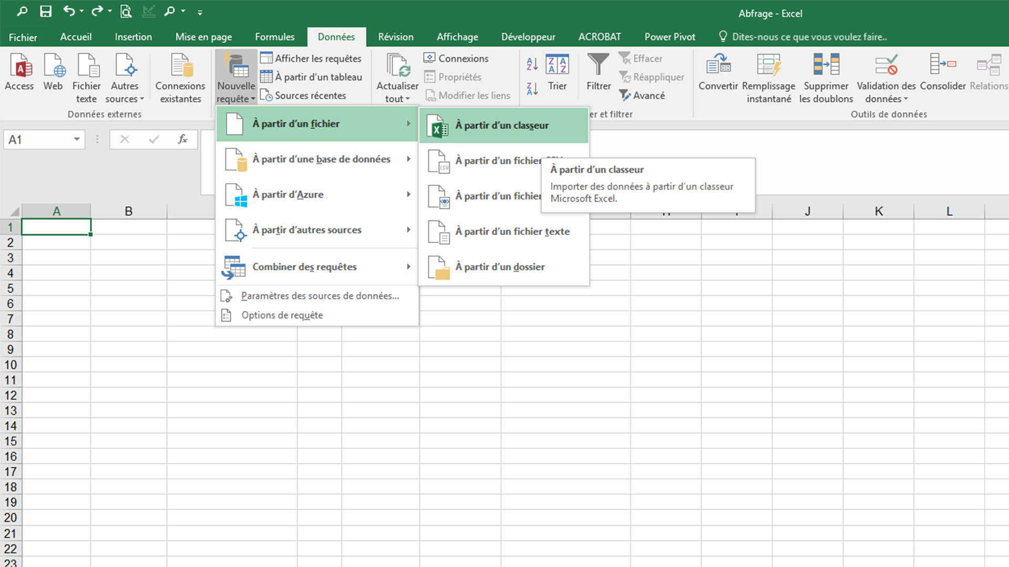Screen dimensions: 1009x567
Task: Open Paramètres des sources de données
Action: pos(320,296)
